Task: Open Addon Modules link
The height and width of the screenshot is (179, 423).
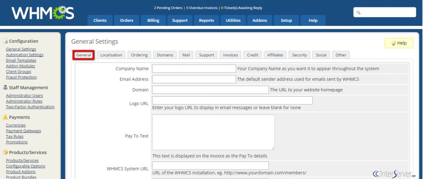Action: pos(21,66)
